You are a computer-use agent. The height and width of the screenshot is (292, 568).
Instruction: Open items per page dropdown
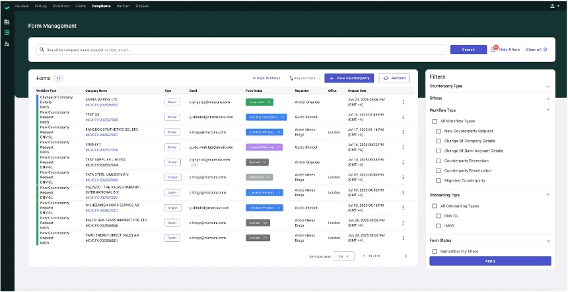[x=343, y=256]
